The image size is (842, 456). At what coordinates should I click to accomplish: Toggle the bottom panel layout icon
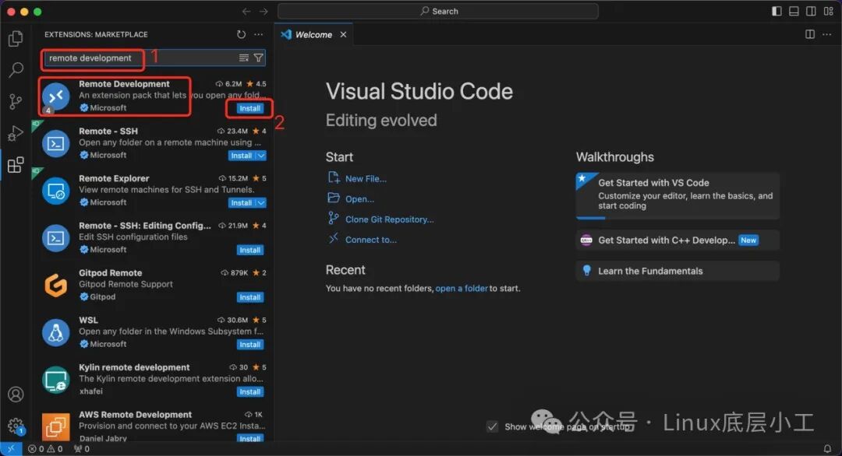tap(794, 11)
